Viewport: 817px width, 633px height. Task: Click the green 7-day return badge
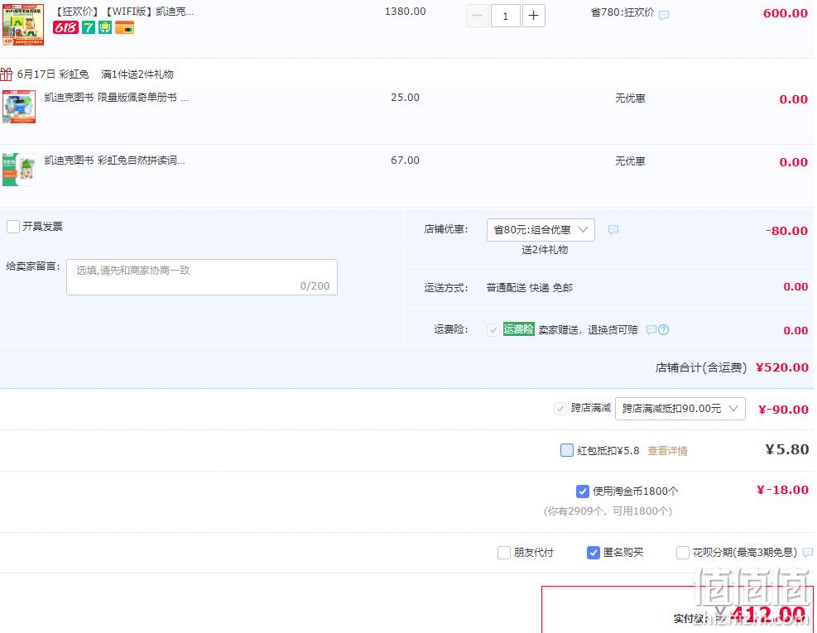pyautogui.click(x=89, y=27)
